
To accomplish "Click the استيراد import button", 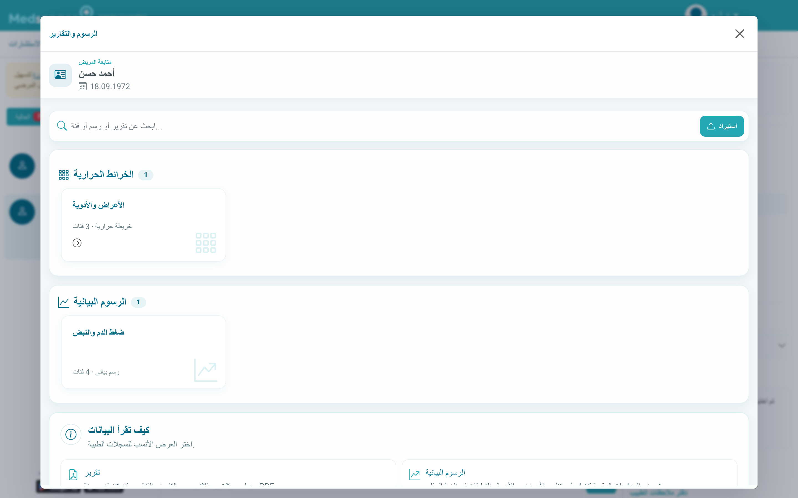I will pos(722,126).
